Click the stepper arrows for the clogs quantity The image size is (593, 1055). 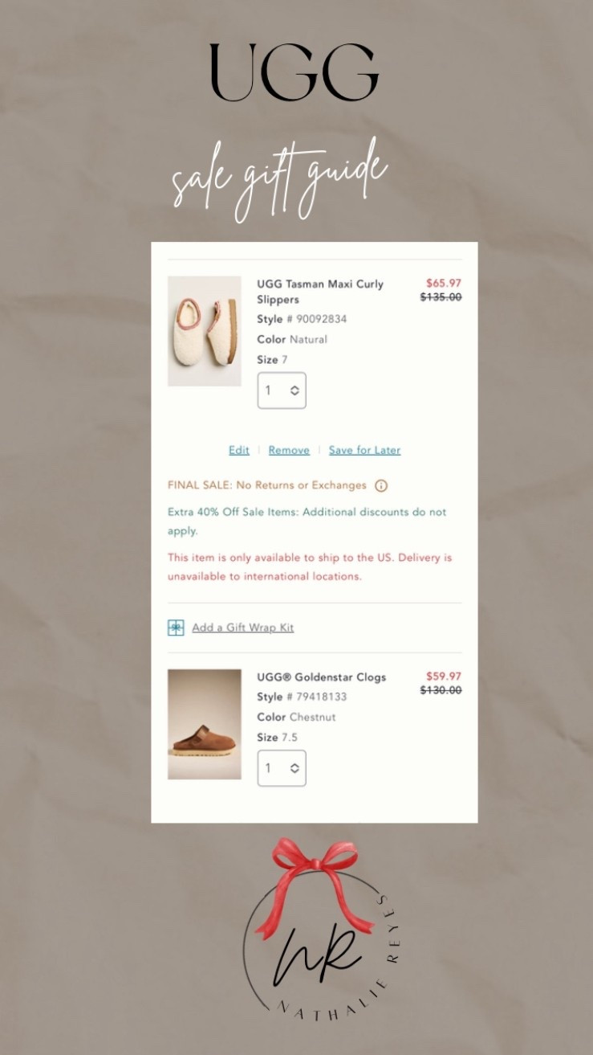click(294, 767)
